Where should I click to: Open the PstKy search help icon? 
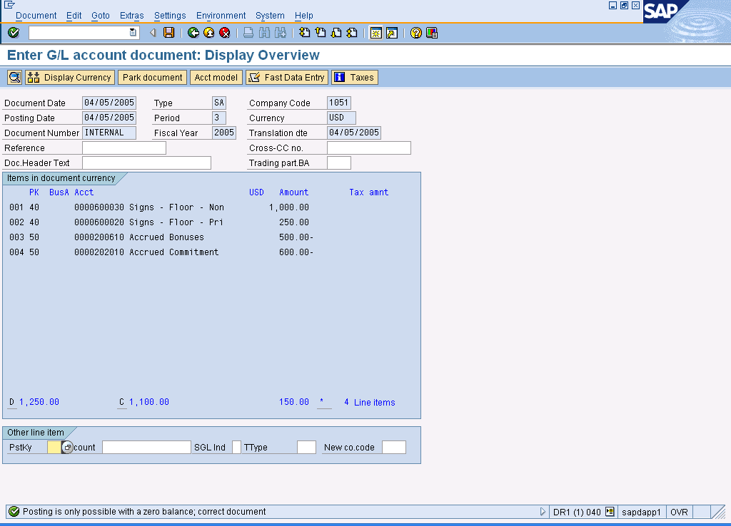click(67, 448)
